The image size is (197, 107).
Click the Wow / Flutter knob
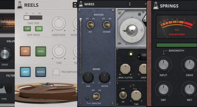125,69
